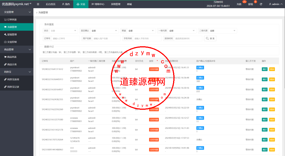Open 订单列表 in sidebar

[x=17, y=20]
